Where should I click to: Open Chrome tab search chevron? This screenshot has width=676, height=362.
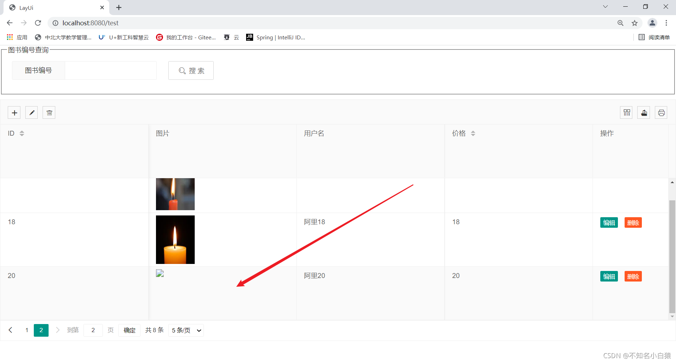605,7
